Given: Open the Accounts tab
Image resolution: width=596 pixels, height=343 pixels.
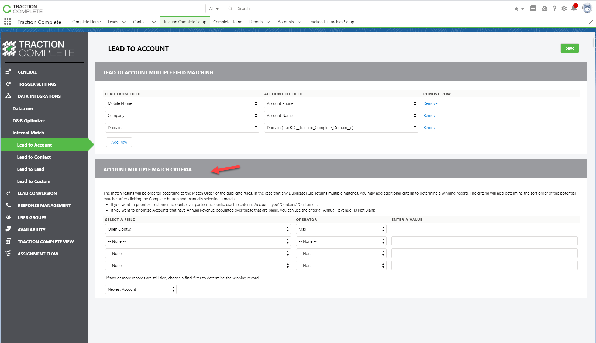Looking at the screenshot, I should [285, 22].
